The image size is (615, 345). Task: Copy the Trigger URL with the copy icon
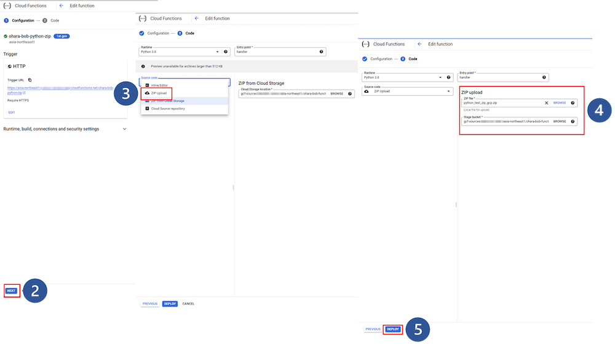[30, 80]
